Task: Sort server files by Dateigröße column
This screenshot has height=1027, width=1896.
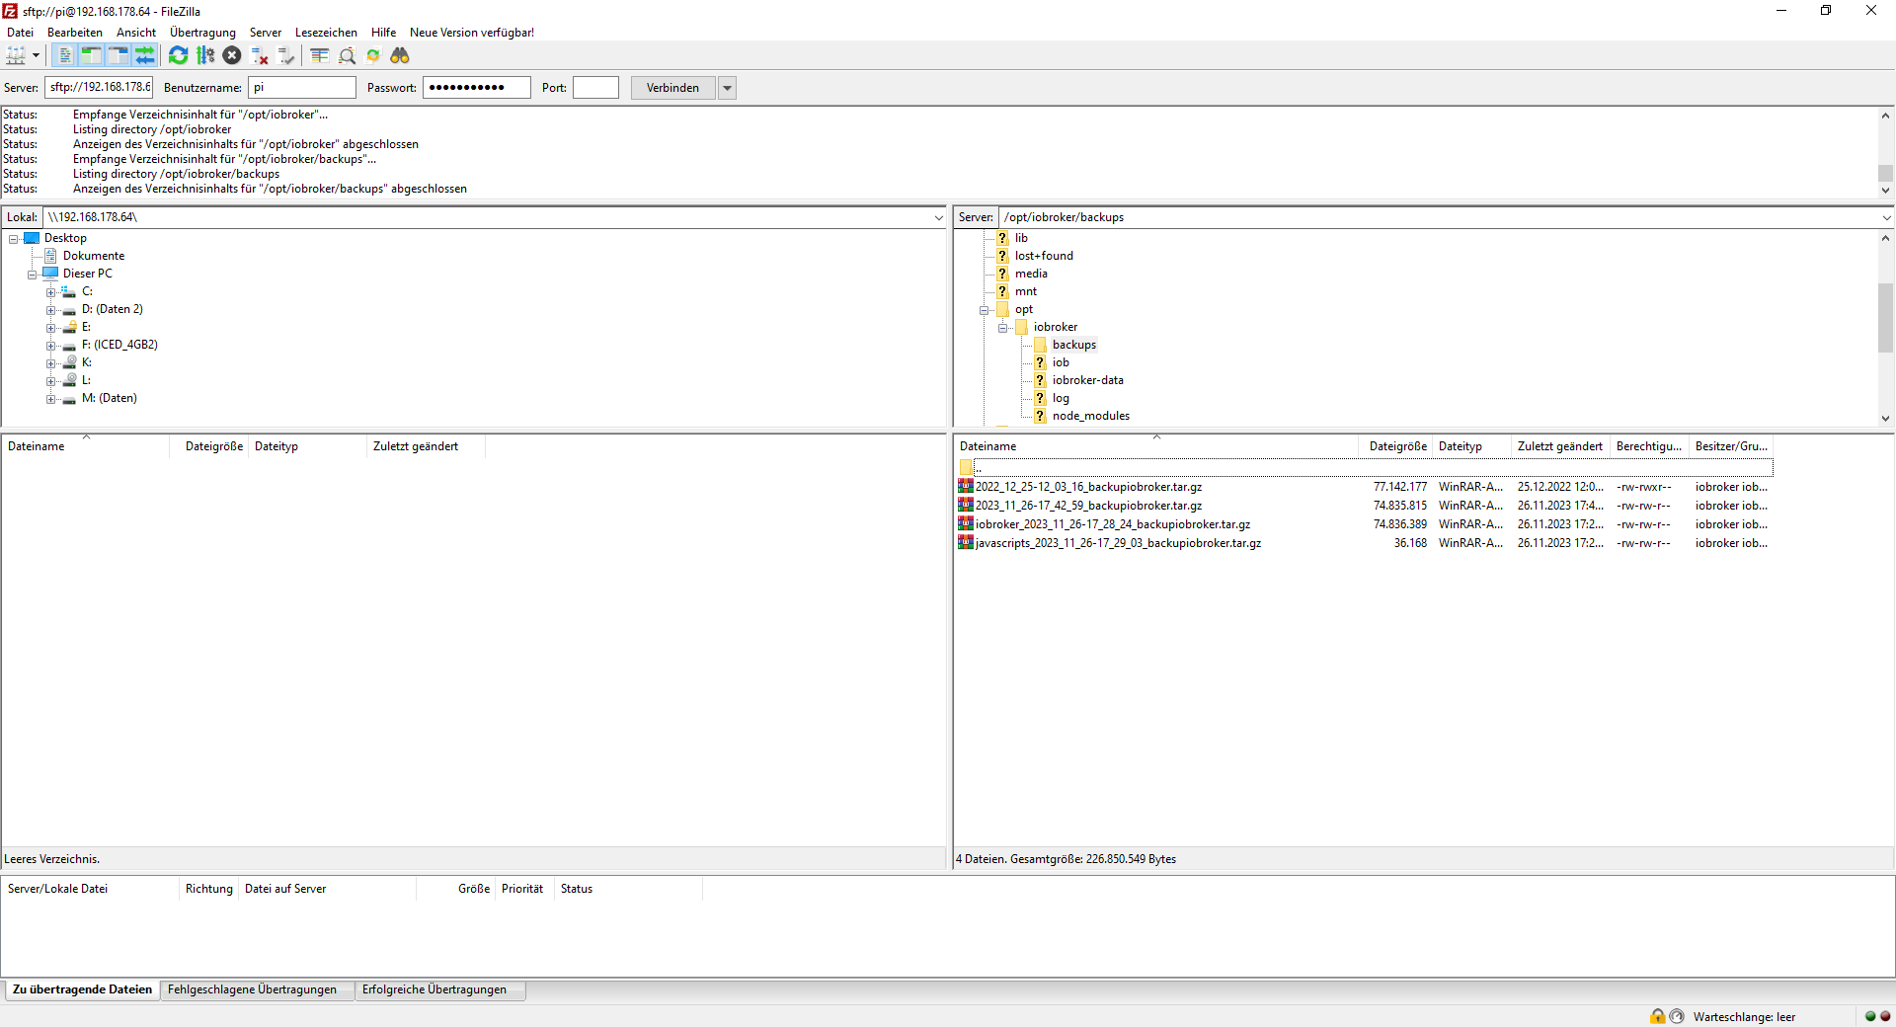Action: tap(1397, 446)
